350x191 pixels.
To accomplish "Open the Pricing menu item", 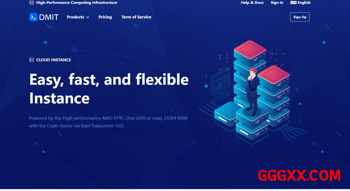I will tap(105, 17).
